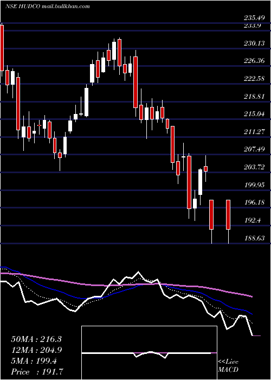The image size is (271, 380).
Task: Click inside the MACD histogram box
Action: point(149,353)
